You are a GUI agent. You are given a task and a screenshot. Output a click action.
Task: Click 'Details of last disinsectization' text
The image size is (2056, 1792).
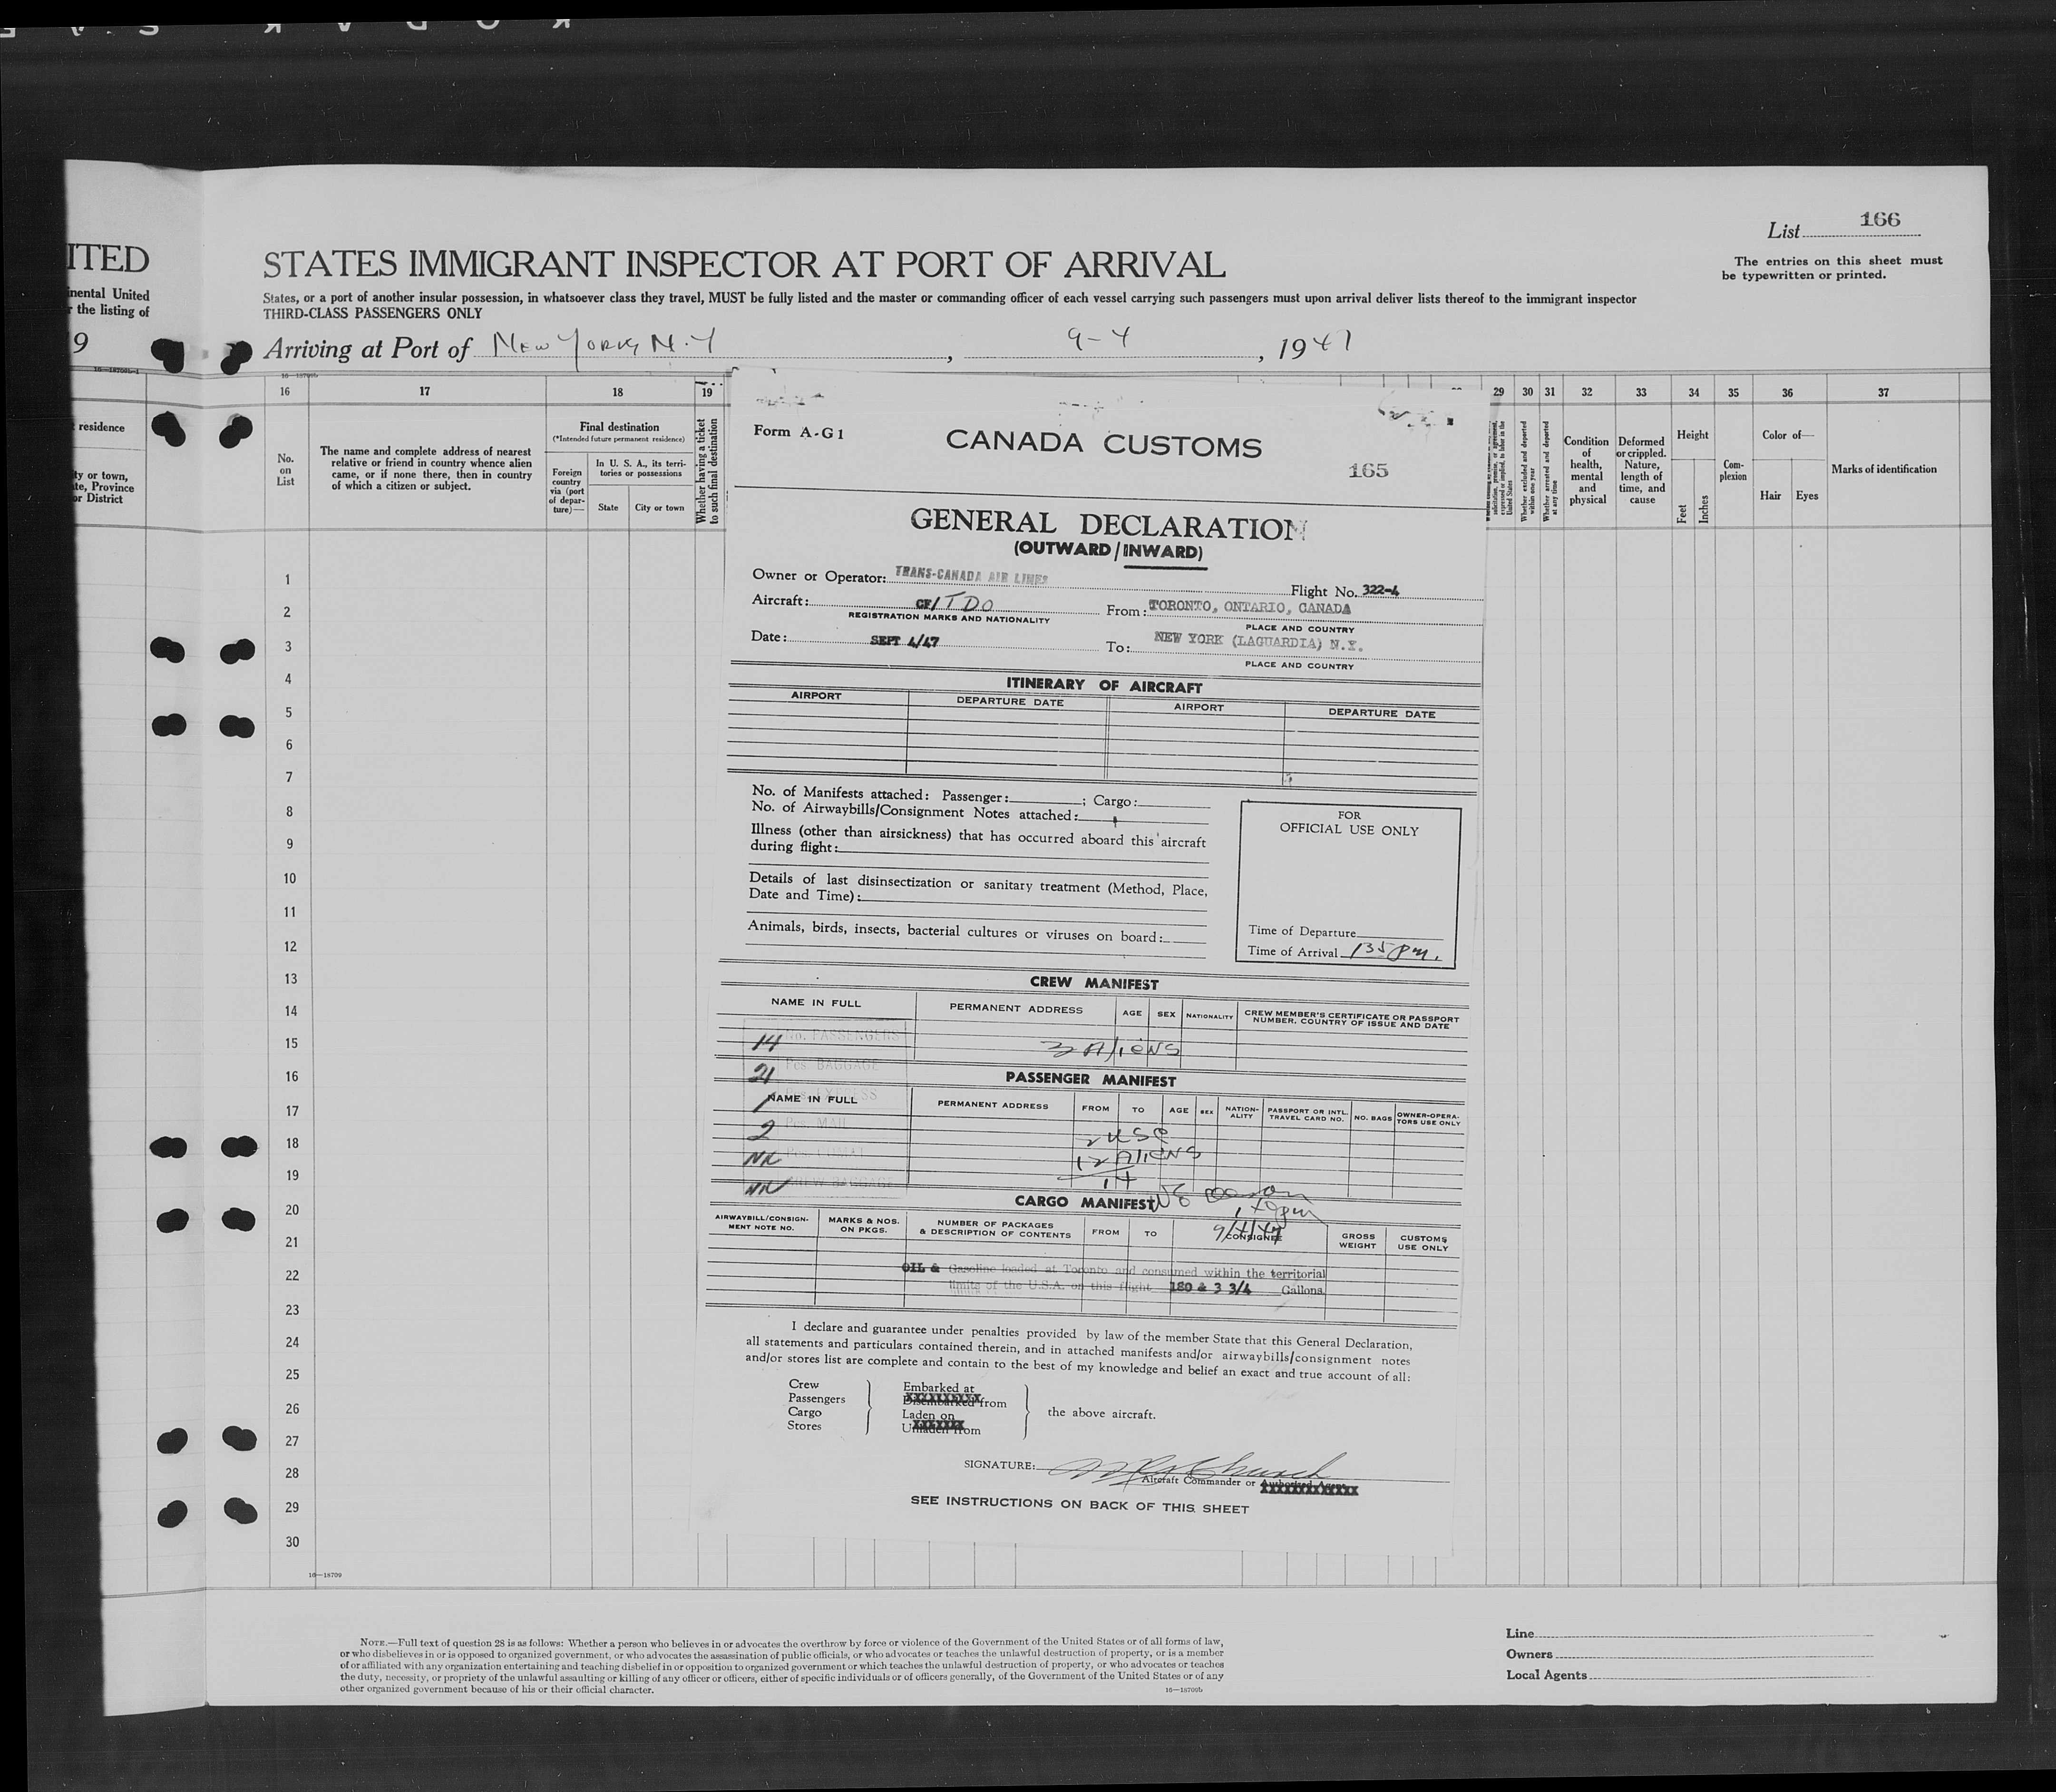(977, 889)
